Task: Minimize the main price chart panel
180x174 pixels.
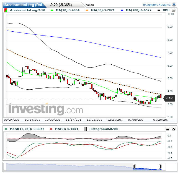Action: [174, 10]
